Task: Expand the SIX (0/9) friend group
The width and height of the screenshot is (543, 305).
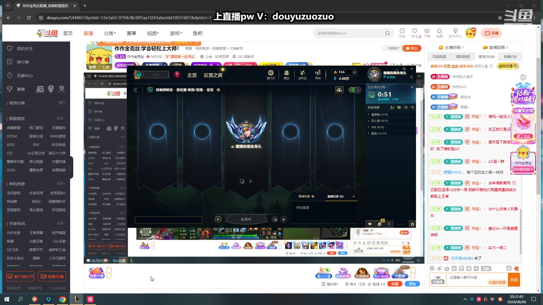Action: [377, 127]
